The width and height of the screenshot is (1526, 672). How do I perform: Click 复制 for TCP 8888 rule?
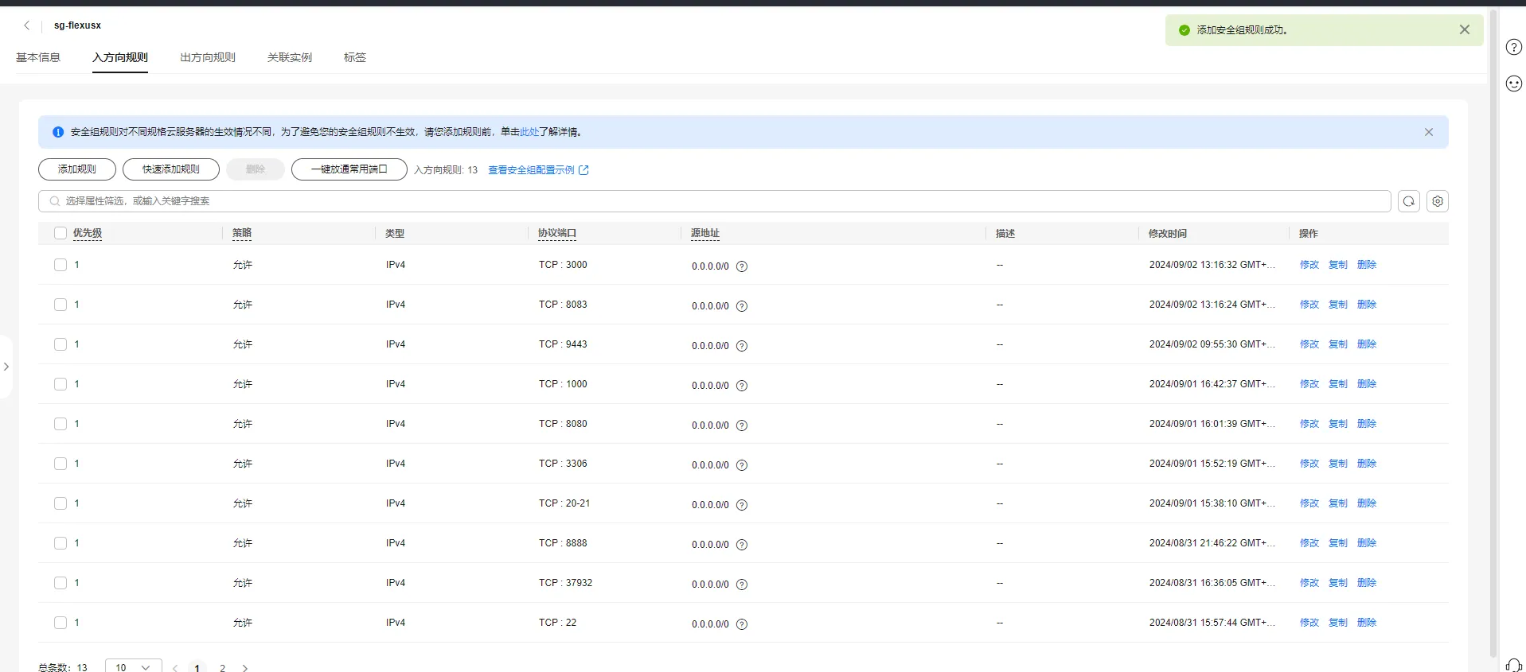1338,543
